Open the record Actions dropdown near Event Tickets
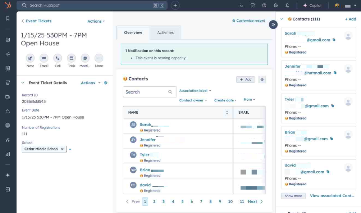The image size is (361, 213). (96, 21)
